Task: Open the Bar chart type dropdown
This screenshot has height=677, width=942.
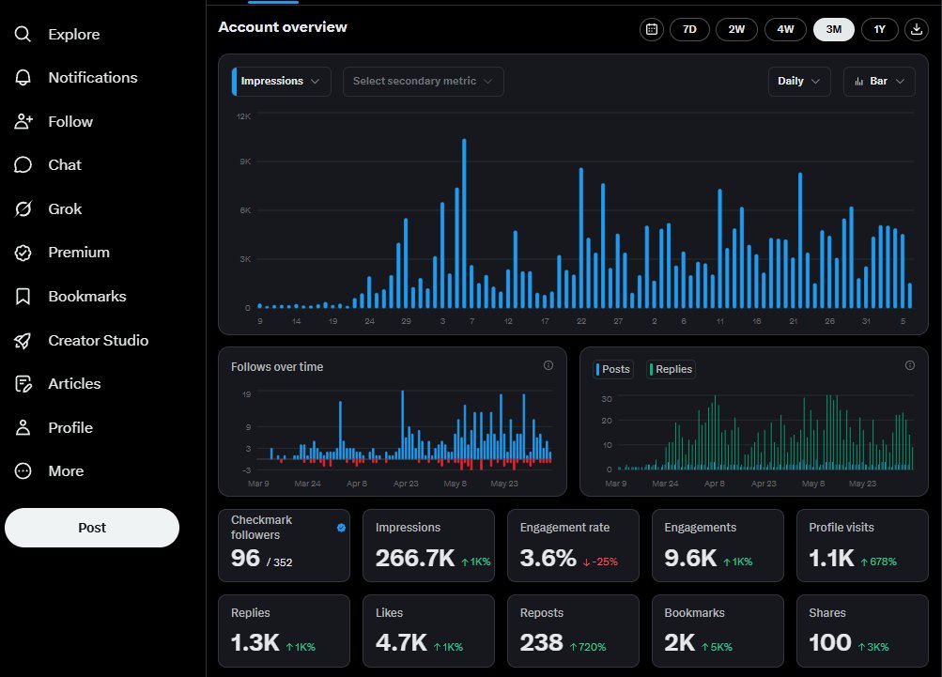Action: click(879, 81)
